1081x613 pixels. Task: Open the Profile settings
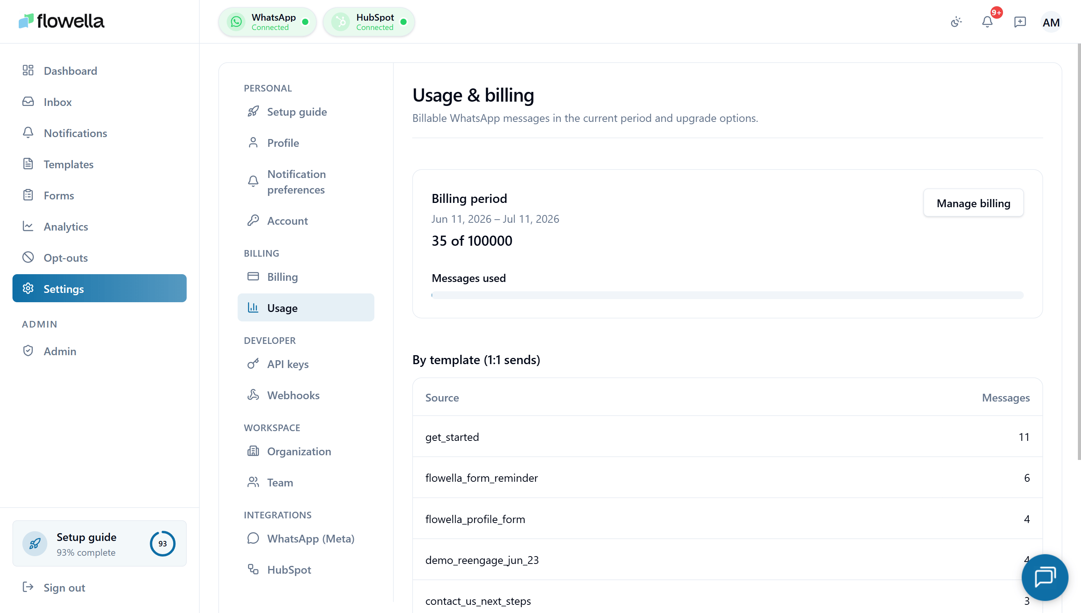pyautogui.click(x=306, y=143)
